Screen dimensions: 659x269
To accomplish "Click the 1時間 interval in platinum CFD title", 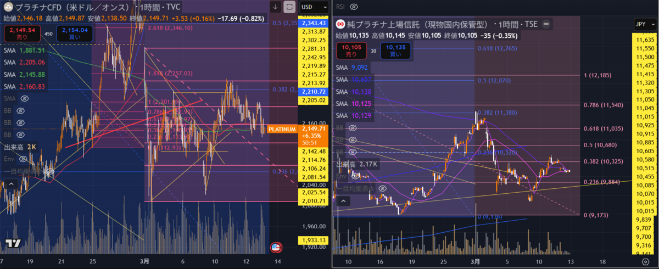I will (x=149, y=8).
